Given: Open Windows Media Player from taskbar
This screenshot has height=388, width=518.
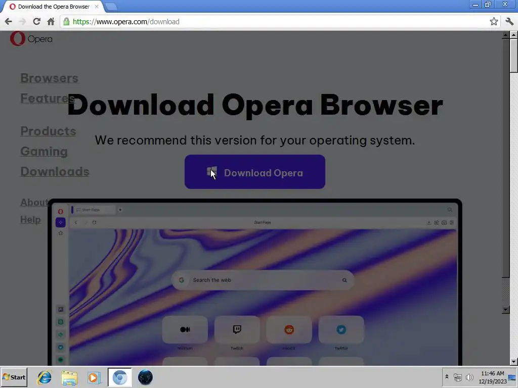Looking at the screenshot, I should pyautogui.click(x=94, y=377).
